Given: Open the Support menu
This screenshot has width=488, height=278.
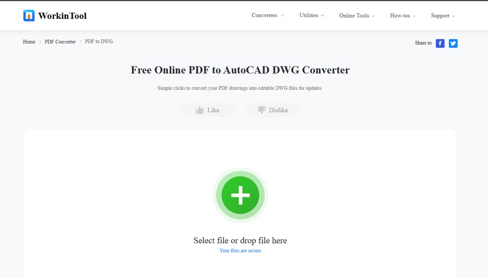Looking at the screenshot, I should pos(443,15).
